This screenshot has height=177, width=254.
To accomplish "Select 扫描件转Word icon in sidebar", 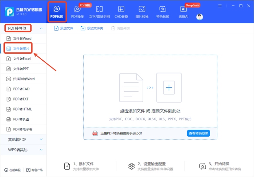I will [8, 79].
